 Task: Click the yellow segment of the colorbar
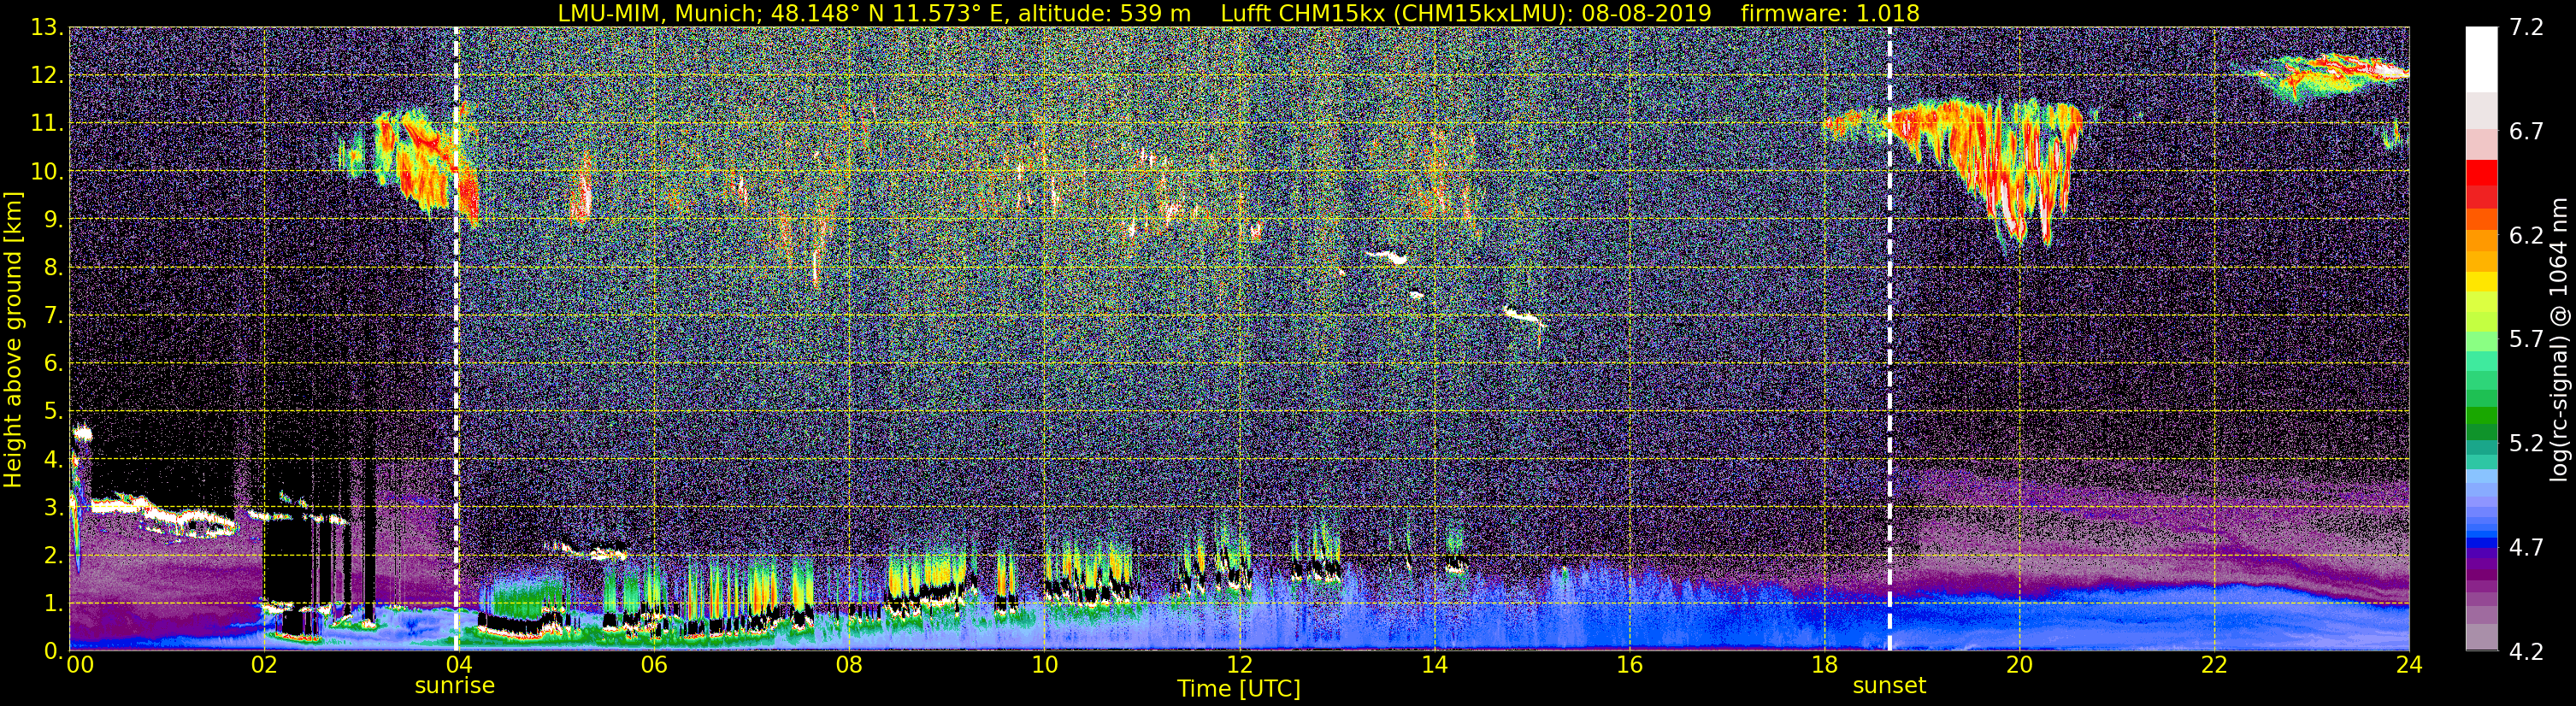point(2481,283)
